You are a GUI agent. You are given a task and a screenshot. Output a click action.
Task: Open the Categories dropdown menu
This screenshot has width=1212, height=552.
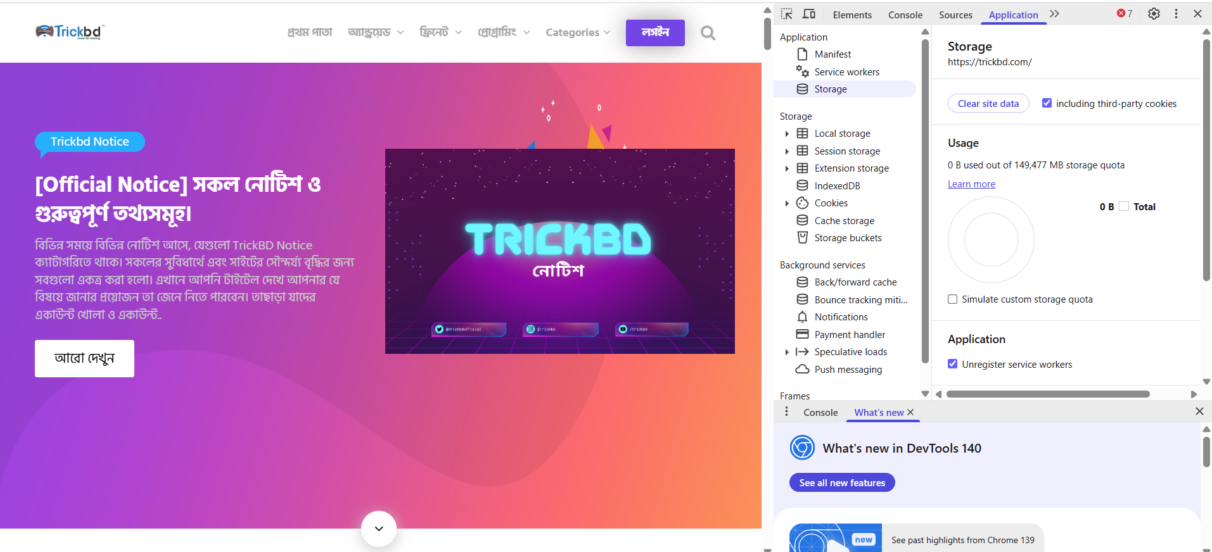[x=578, y=32]
